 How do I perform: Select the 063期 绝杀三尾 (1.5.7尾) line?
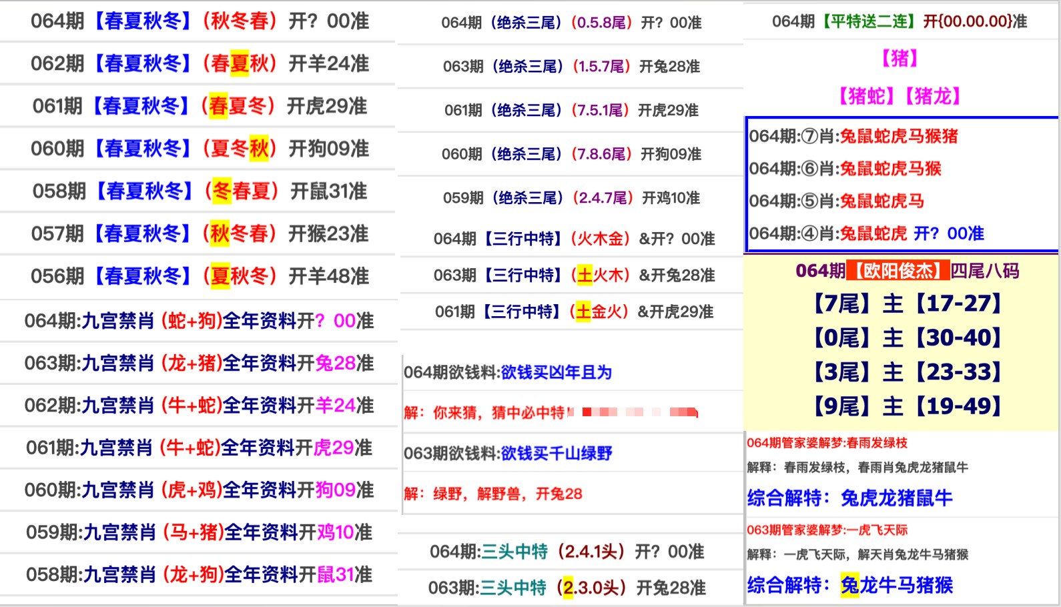coord(571,67)
